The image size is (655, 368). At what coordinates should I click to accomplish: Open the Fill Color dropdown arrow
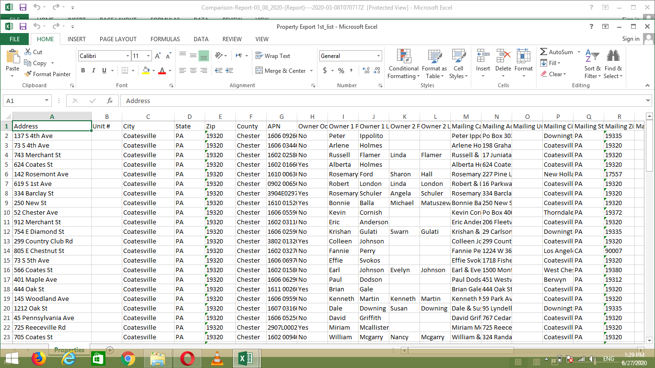152,70
